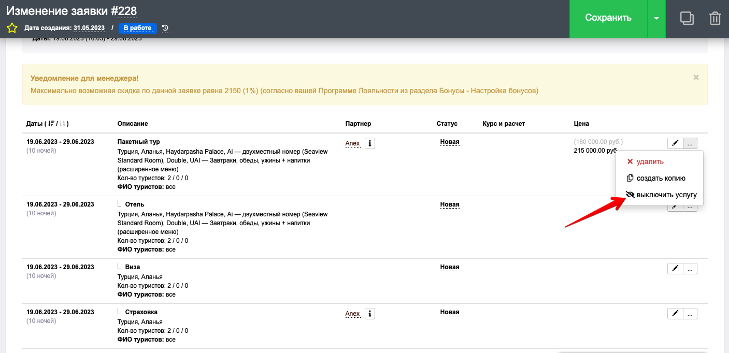Click date range in Страховка row

pos(60,312)
